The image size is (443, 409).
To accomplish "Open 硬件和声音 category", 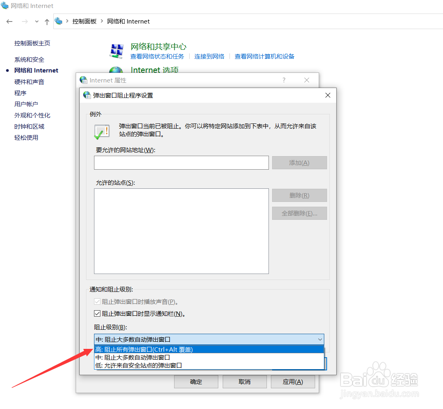I will [29, 82].
